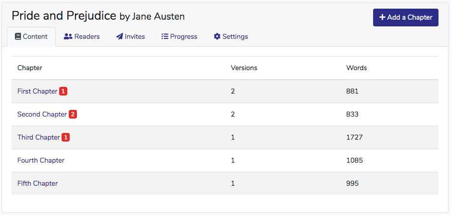
Task: Click the plus icon in Add a Chapter
Action: [x=382, y=17]
